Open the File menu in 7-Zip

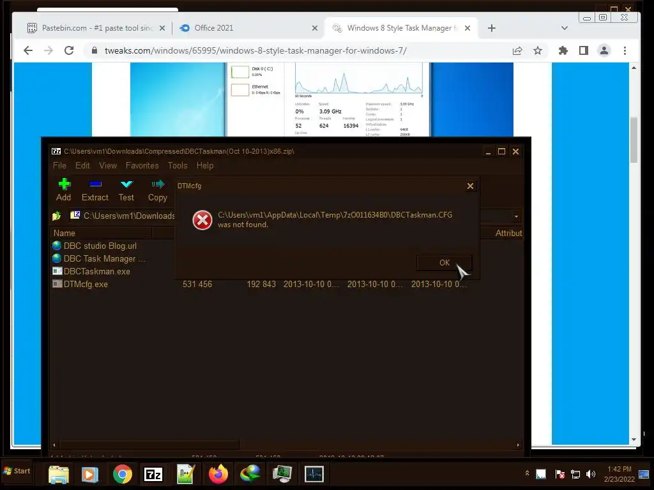coord(59,165)
